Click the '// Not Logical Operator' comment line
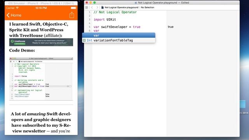The image size is (249, 140). (x=115, y=12)
